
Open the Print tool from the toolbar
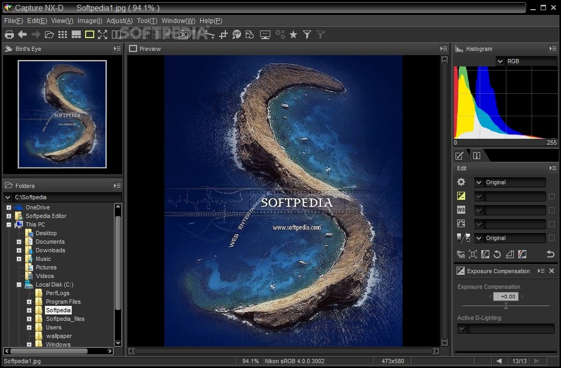coord(9,34)
